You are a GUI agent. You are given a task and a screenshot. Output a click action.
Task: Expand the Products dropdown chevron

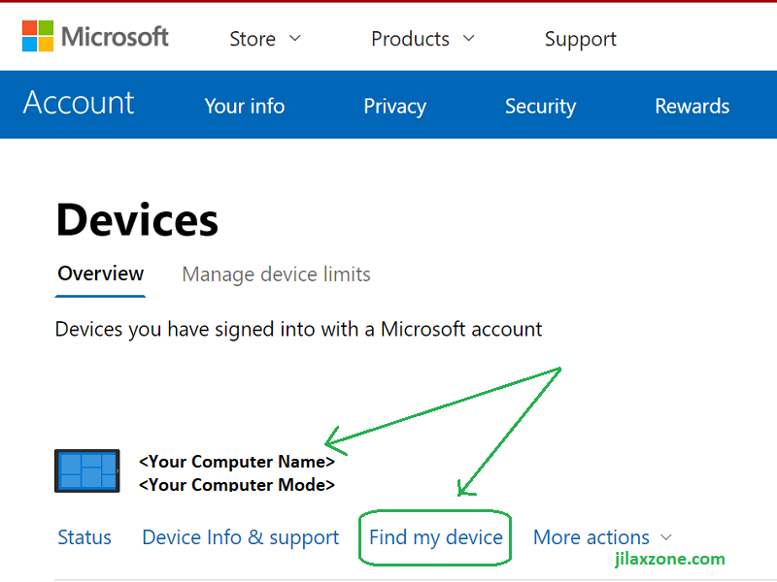tap(469, 38)
